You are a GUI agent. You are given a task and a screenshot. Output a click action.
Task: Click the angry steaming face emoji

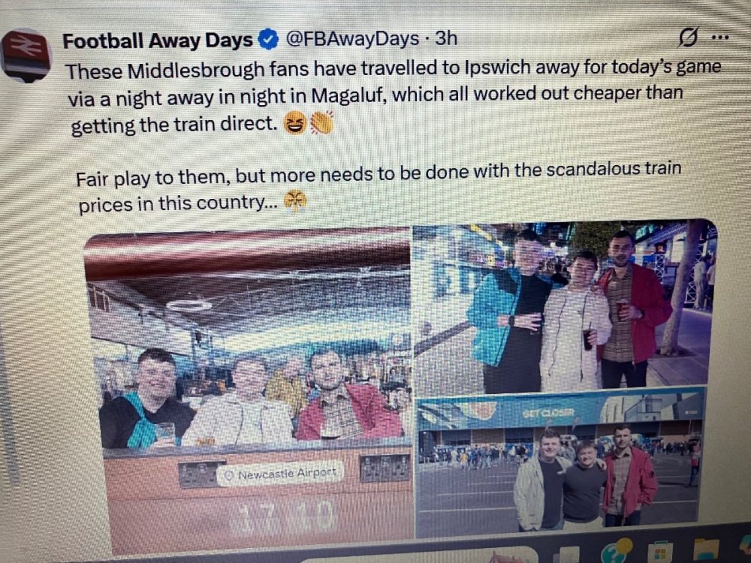coord(295,201)
